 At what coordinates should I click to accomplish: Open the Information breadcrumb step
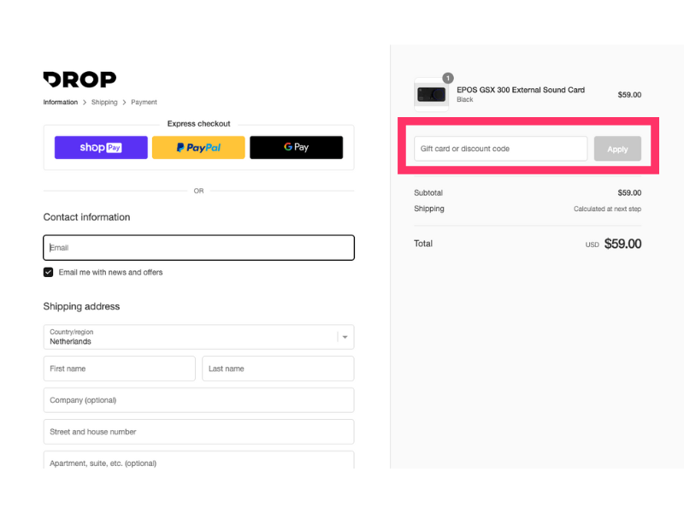[60, 102]
